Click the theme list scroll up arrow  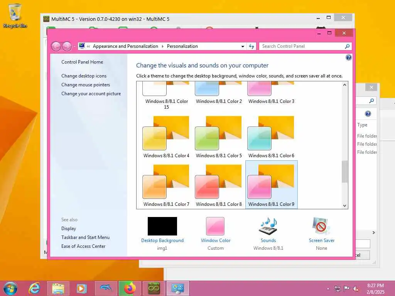[x=344, y=85]
